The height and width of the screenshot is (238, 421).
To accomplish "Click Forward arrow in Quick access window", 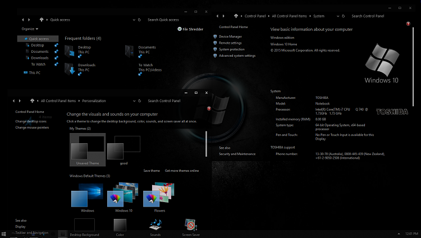I will coord(29,20).
